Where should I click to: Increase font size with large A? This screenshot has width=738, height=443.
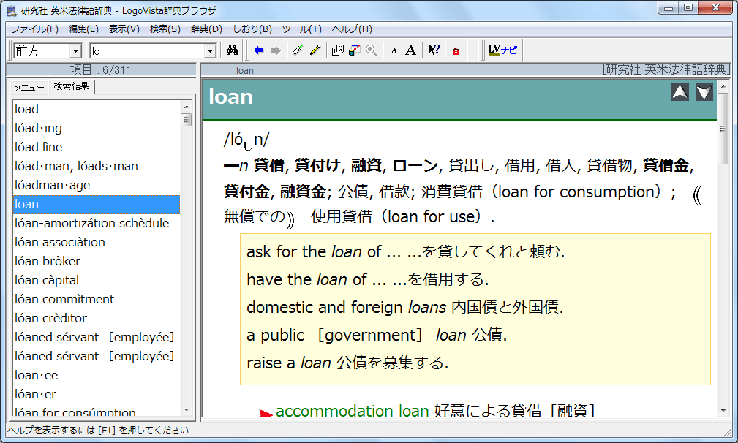click(411, 50)
